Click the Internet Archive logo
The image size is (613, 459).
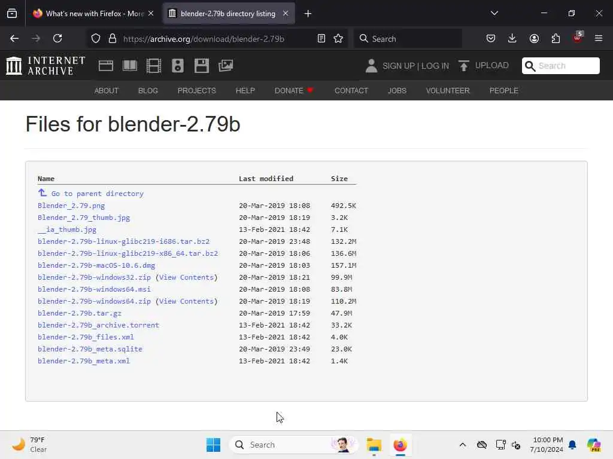(45, 66)
